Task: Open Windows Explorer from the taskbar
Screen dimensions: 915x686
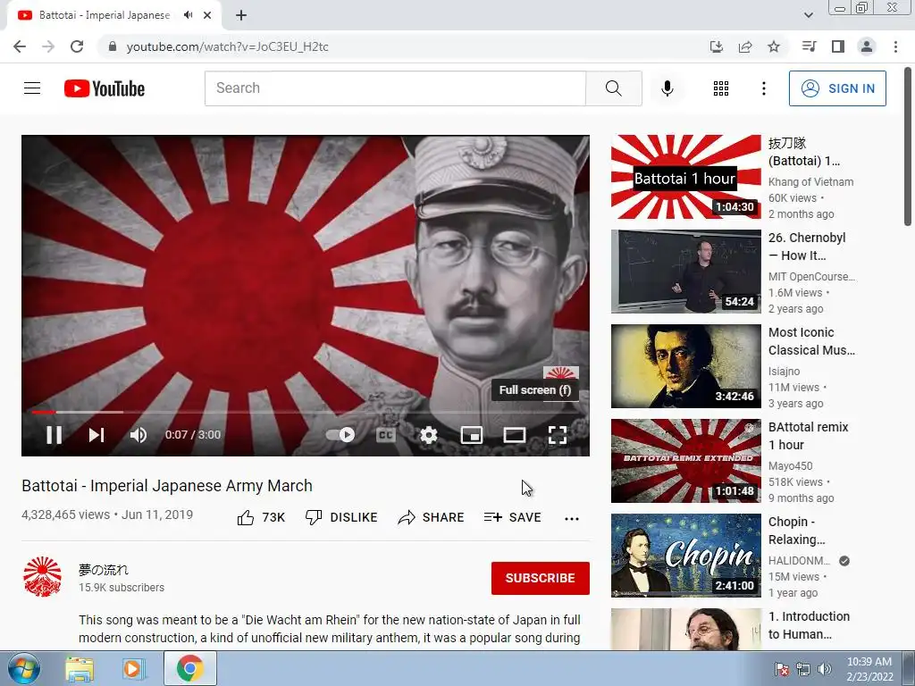Action: pos(79,668)
